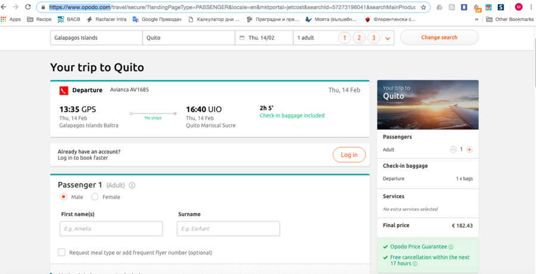Select step 1 circle in the search bar
Viewport: 536px width, 274px height.
pos(345,38)
